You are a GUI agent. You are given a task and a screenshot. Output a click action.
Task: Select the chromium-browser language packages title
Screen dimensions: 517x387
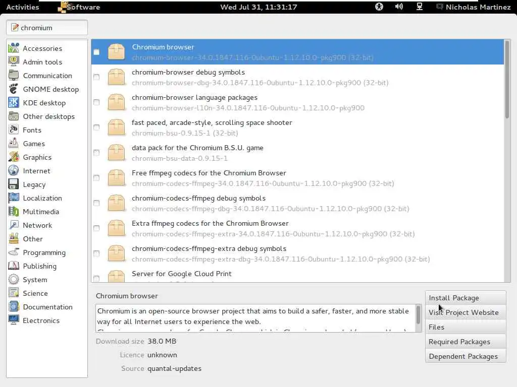point(194,97)
